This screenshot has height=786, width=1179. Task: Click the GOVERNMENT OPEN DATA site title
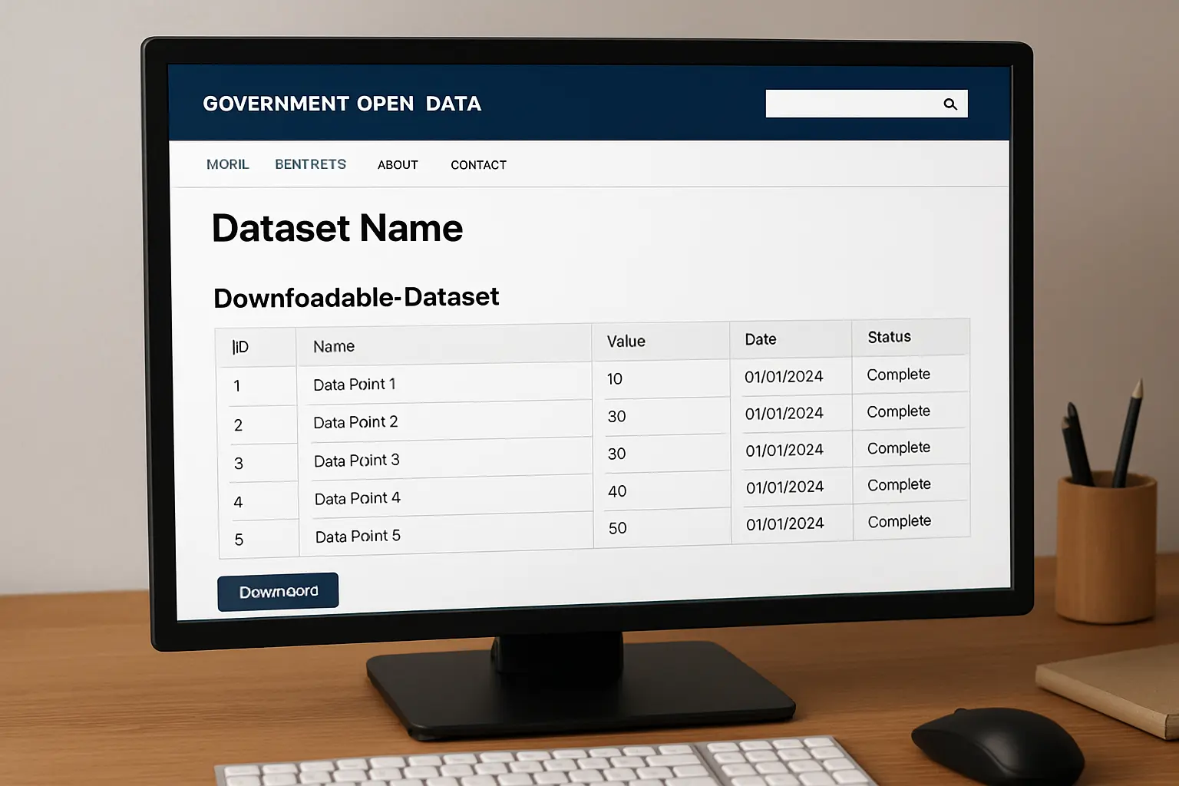[x=342, y=104]
